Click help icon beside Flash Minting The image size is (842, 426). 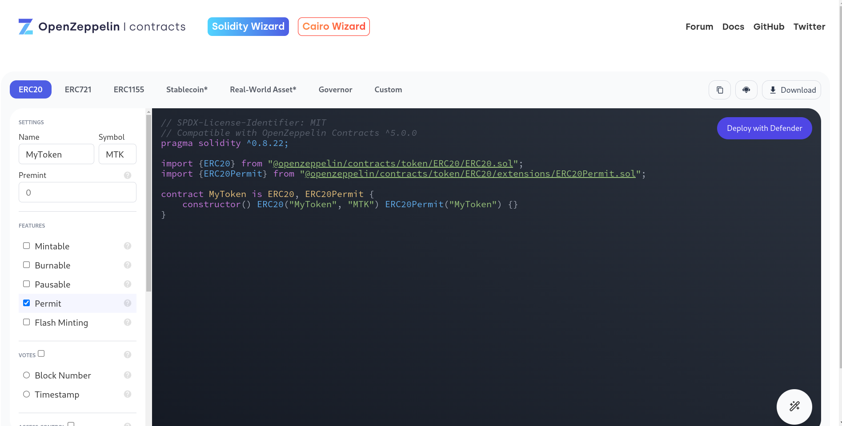(128, 322)
